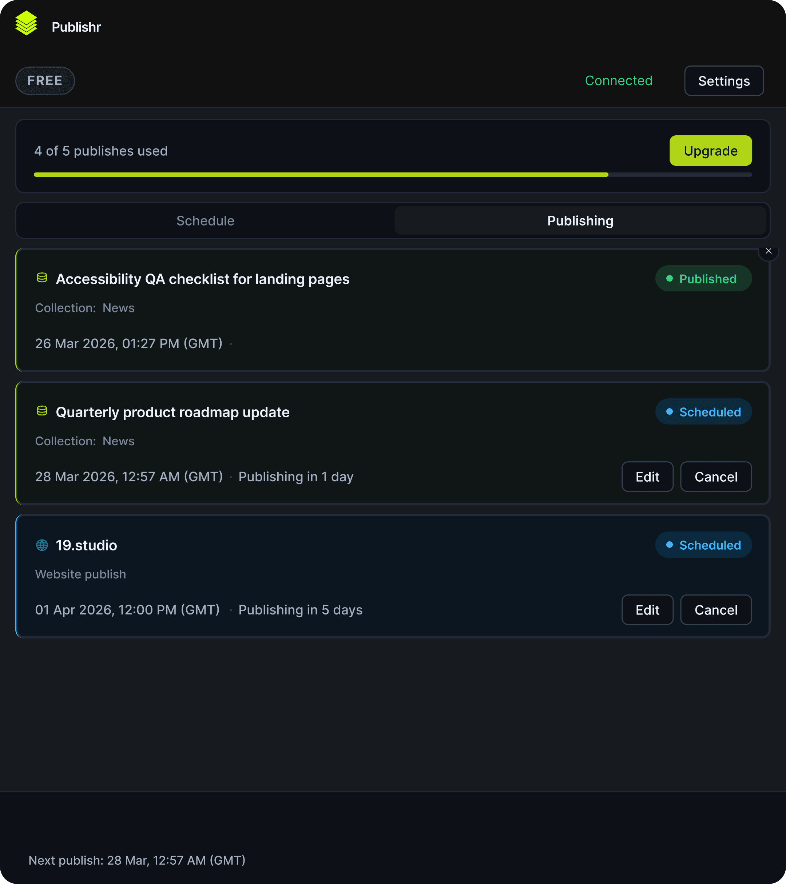Click the green dot in Published badge

click(x=669, y=279)
